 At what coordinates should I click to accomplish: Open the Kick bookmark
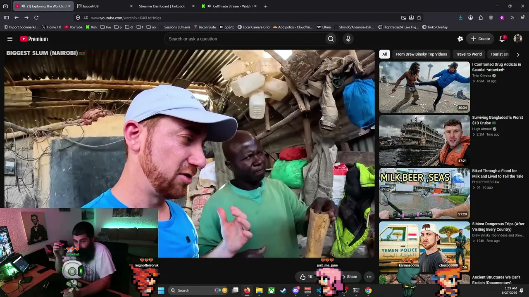click(92, 27)
